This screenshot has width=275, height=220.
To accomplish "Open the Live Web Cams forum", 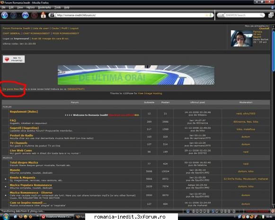I will coord(21,150).
